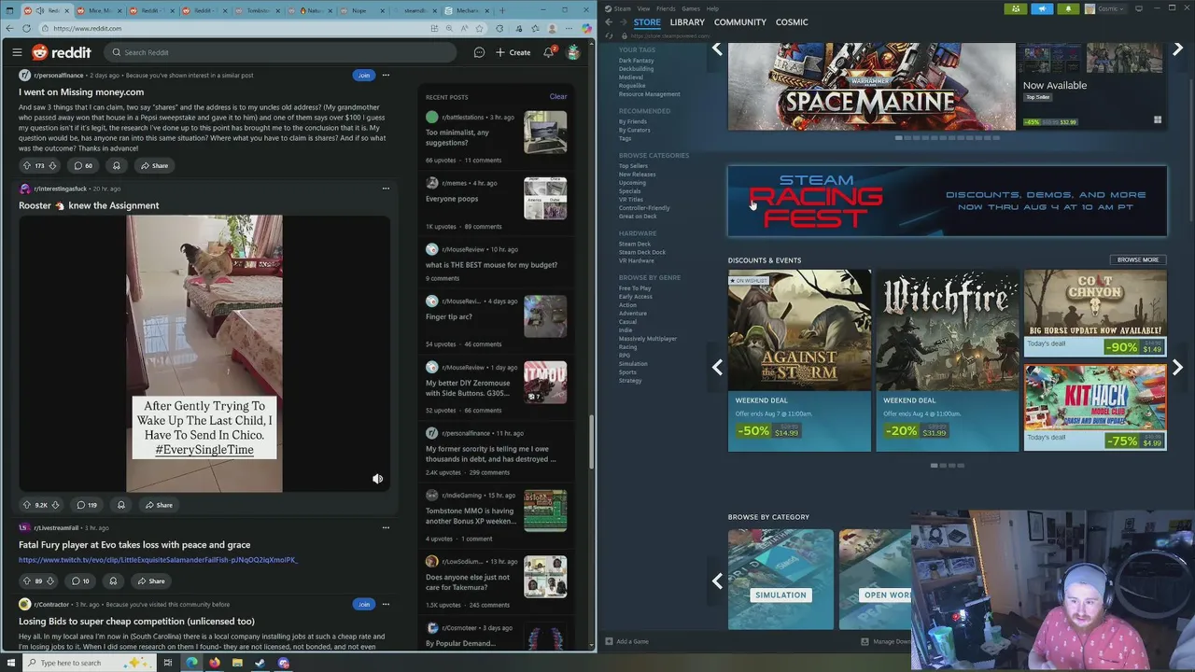Image resolution: width=1195 pixels, height=672 pixels.
Task: Show next featured game in Steam carousel
Action: coord(1177,49)
